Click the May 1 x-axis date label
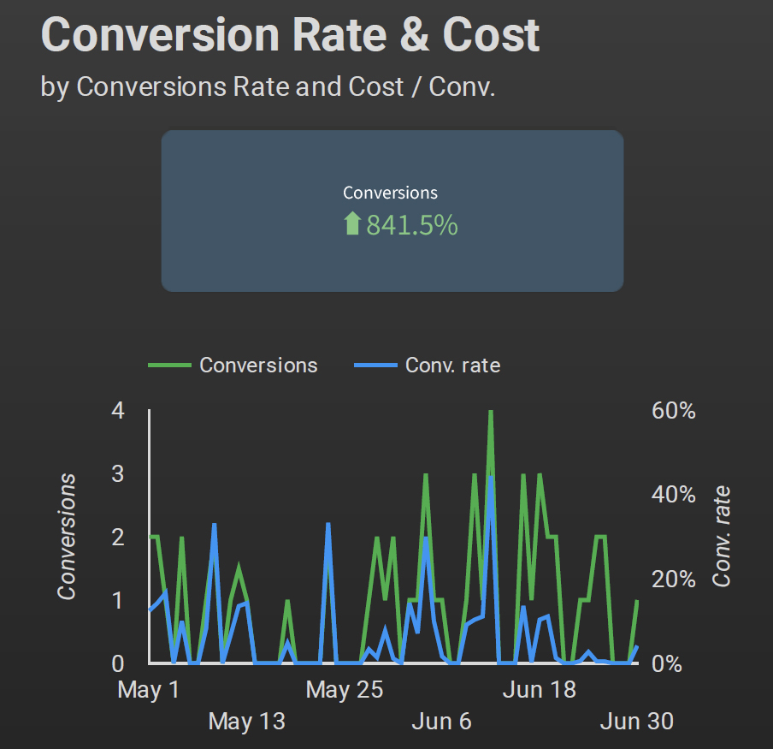 pyautogui.click(x=149, y=690)
